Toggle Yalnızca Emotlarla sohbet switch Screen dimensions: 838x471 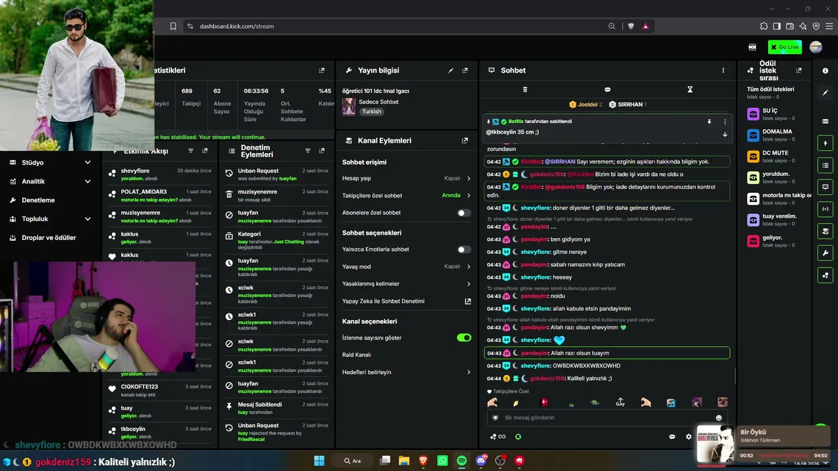coord(464,249)
